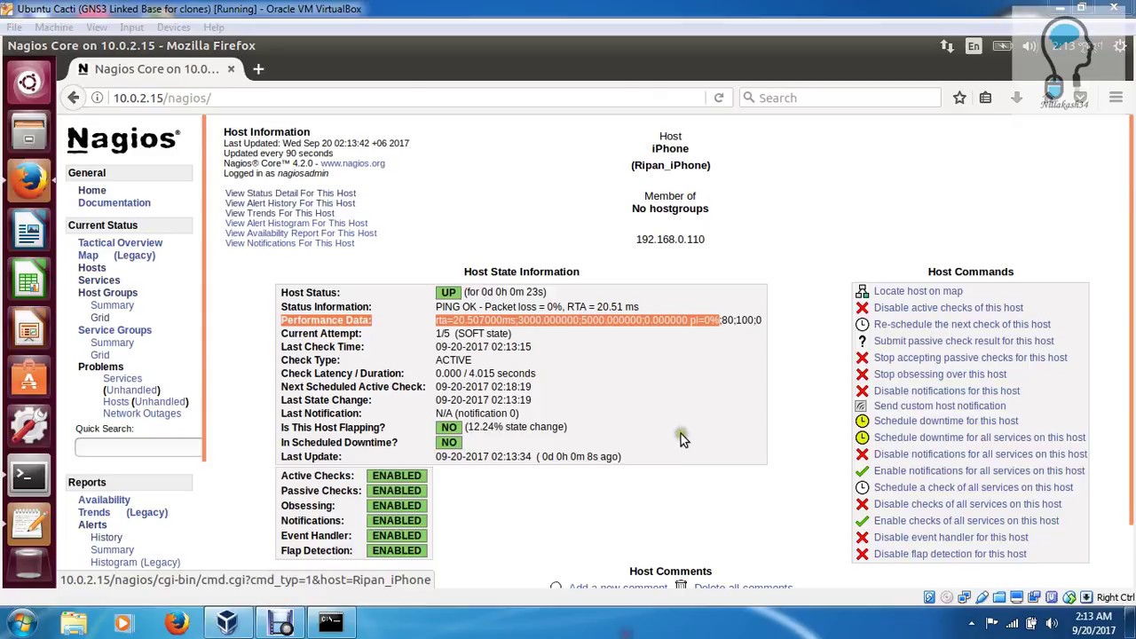This screenshot has height=639, width=1136.
Task: Click the Firefox Search box
Action: tap(840, 98)
